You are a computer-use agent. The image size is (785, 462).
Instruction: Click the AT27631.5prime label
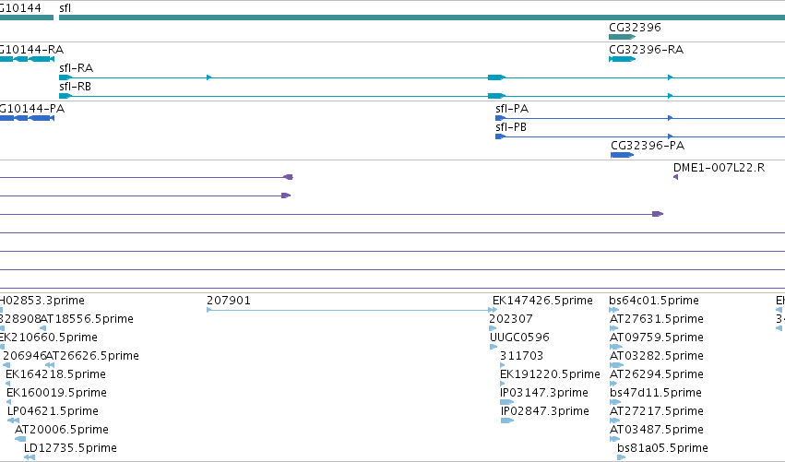(657, 319)
